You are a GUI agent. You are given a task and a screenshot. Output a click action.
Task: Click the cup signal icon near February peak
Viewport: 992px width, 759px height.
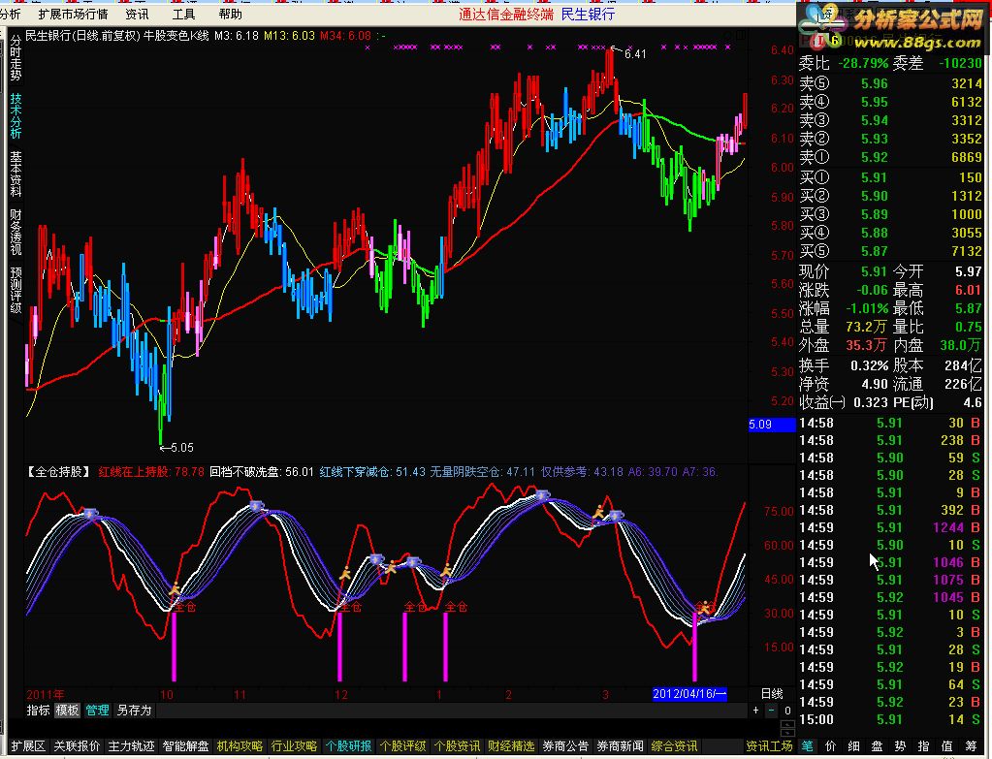(542, 494)
